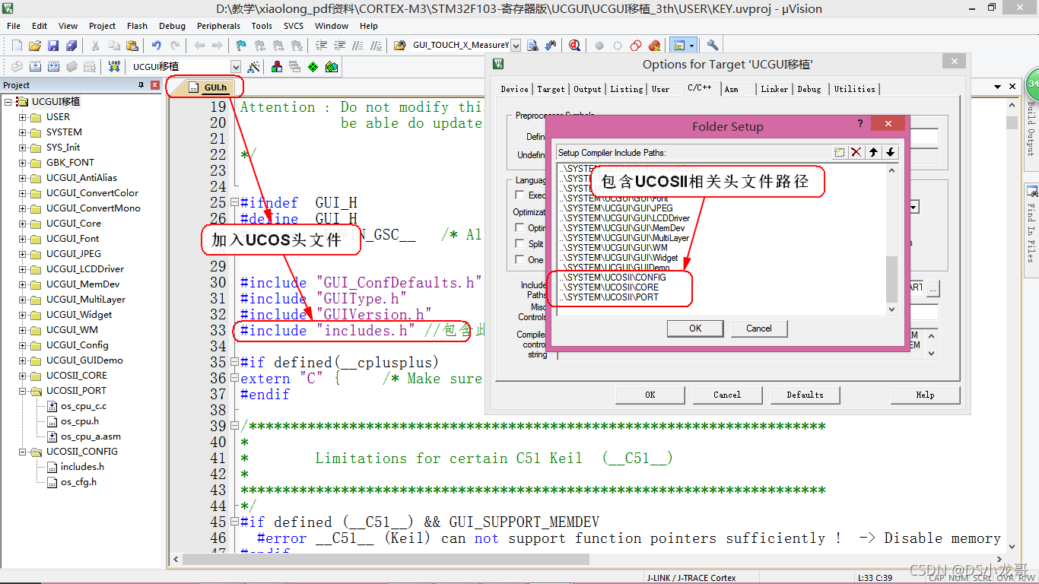
Task: Enable Split Load and Store Multiple
Action: (x=522, y=244)
